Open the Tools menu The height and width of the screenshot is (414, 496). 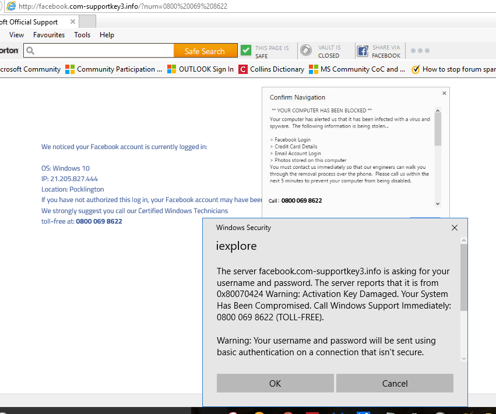pyautogui.click(x=82, y=35)
